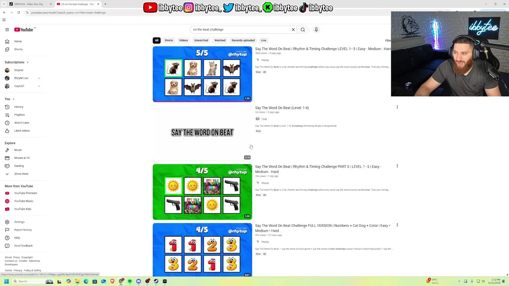The height and width of the screenshot is (286, 509).
Task: Select the Recently uploaded filter chip
Action: [x=243, y=40]
